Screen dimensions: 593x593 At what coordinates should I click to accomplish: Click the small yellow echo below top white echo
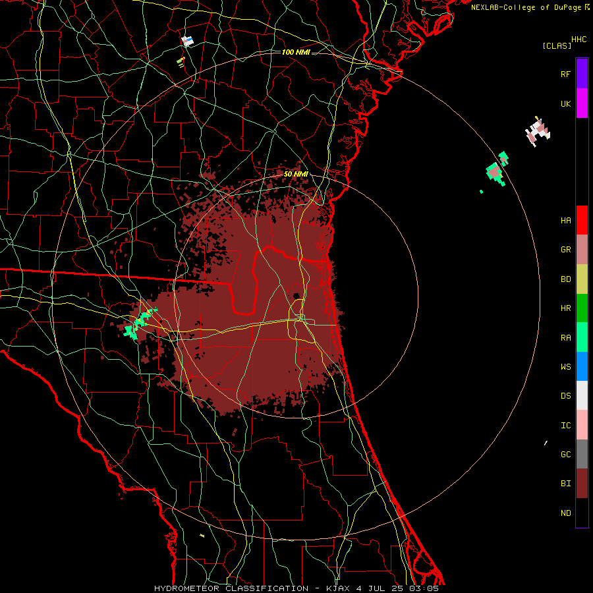click(181, 62)
